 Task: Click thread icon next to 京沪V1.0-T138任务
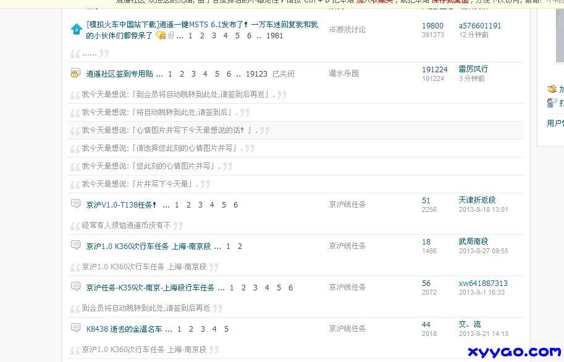75,204
